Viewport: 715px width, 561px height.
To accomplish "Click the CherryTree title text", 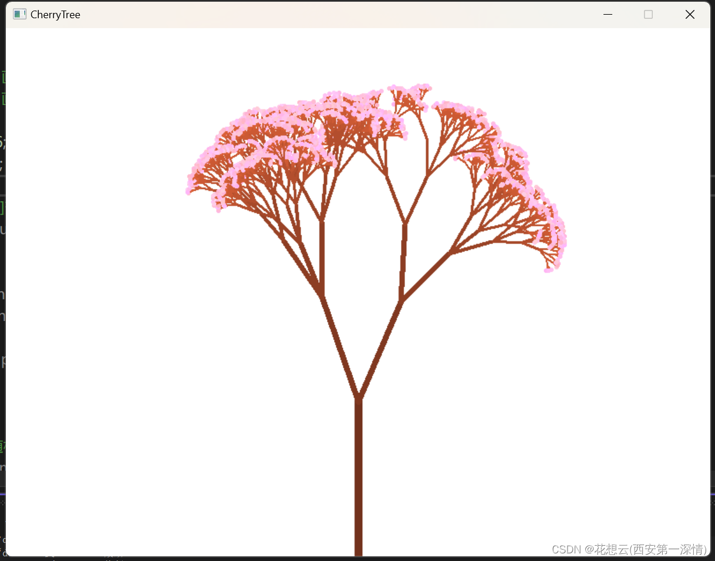I will [x=55, y=15].
